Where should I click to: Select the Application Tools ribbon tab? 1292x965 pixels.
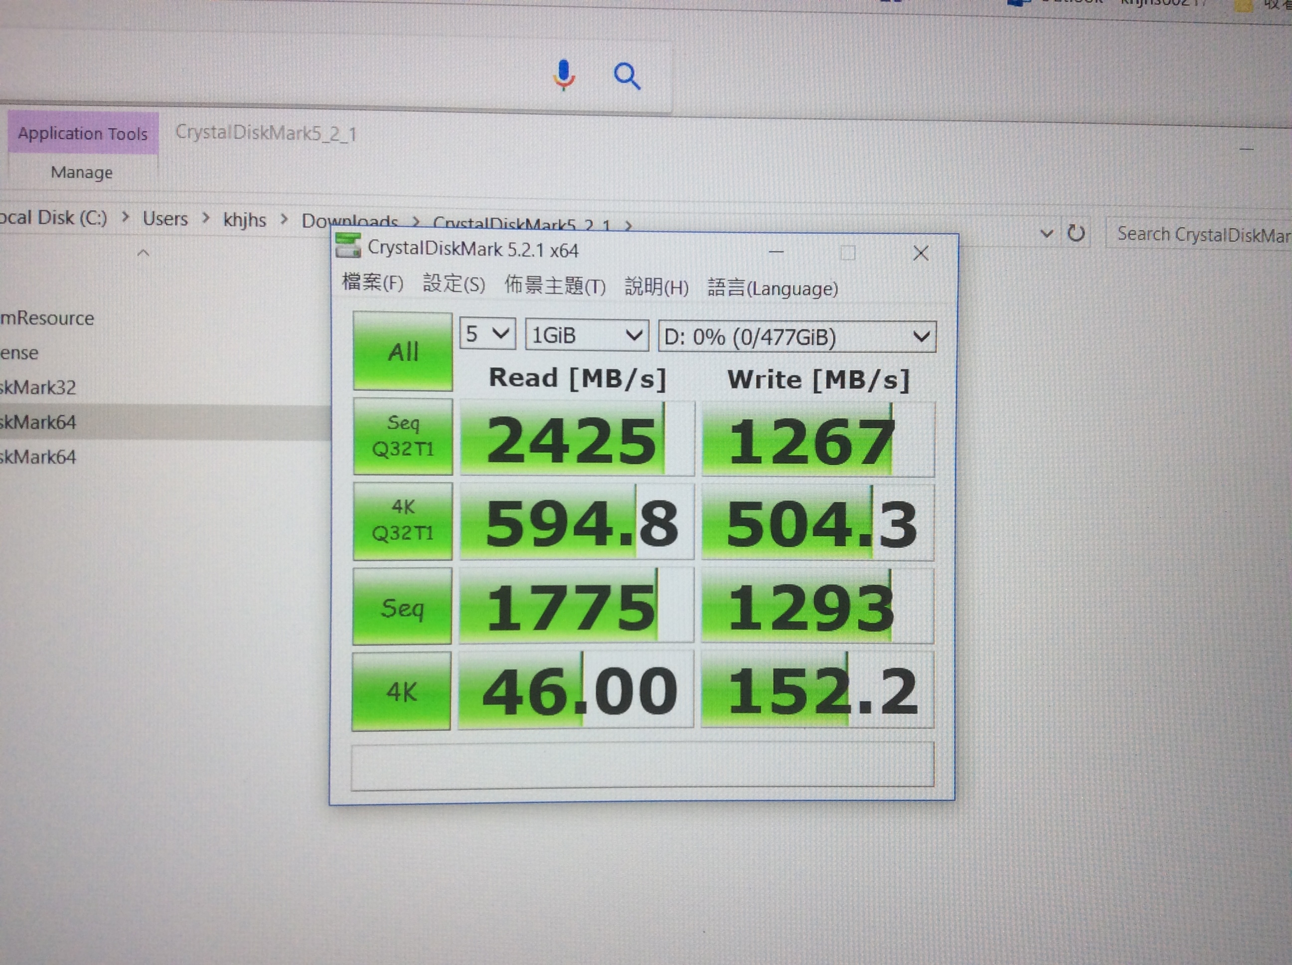[82, 134]
